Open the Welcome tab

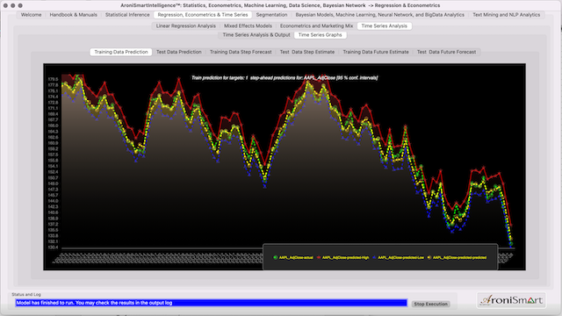click(x=32, y=15)
